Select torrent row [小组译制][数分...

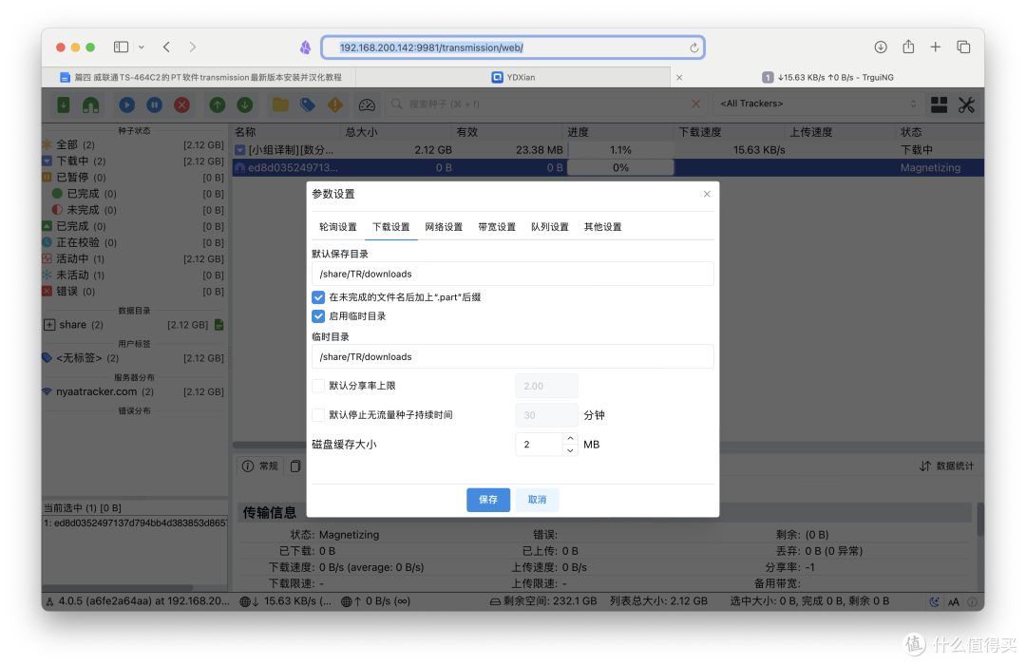coord(608,150)
